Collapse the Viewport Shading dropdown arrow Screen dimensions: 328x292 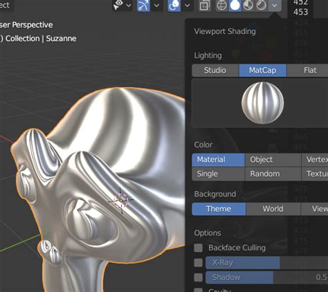tap(275, 5)
